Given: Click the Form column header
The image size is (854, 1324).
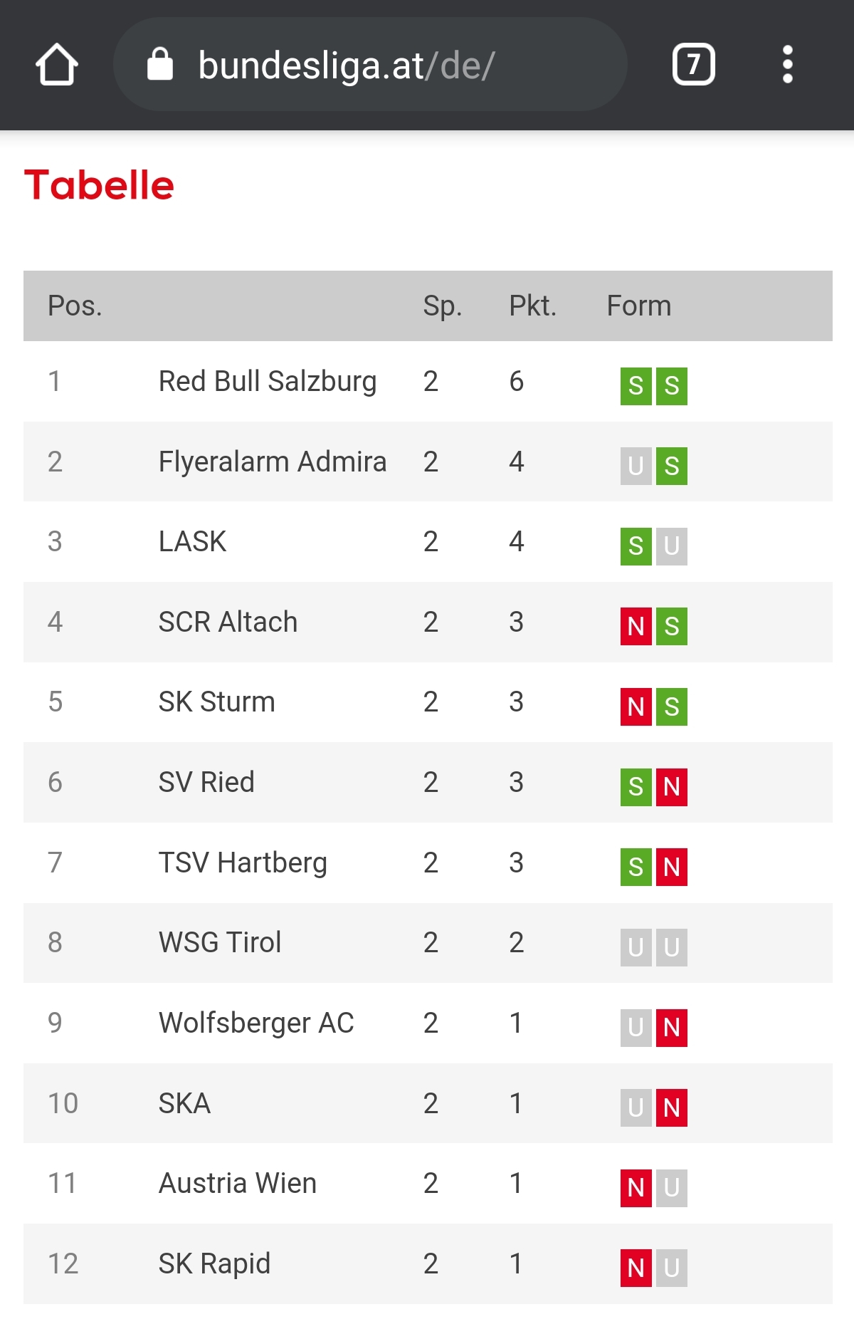Looking at the screenshot, I should (639, 306).
